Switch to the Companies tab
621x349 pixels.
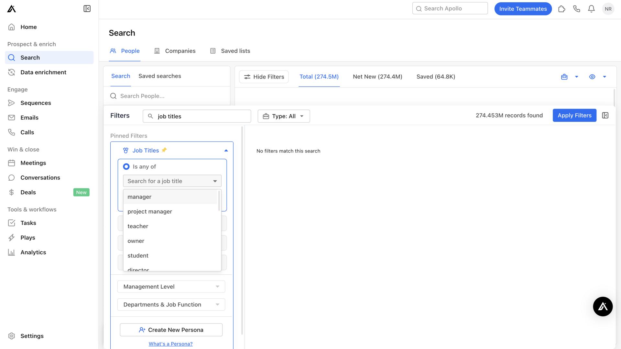(x=175, y=51)
